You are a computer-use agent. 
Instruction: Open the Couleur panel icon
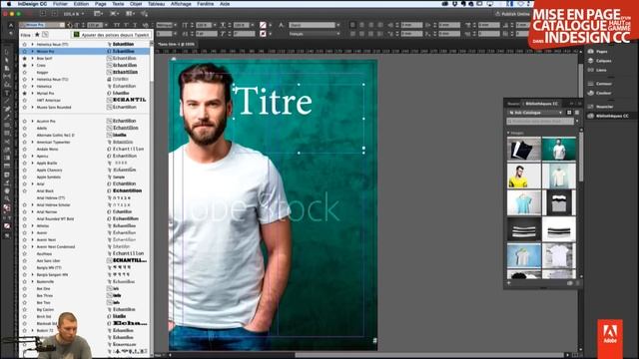[590, 93]
